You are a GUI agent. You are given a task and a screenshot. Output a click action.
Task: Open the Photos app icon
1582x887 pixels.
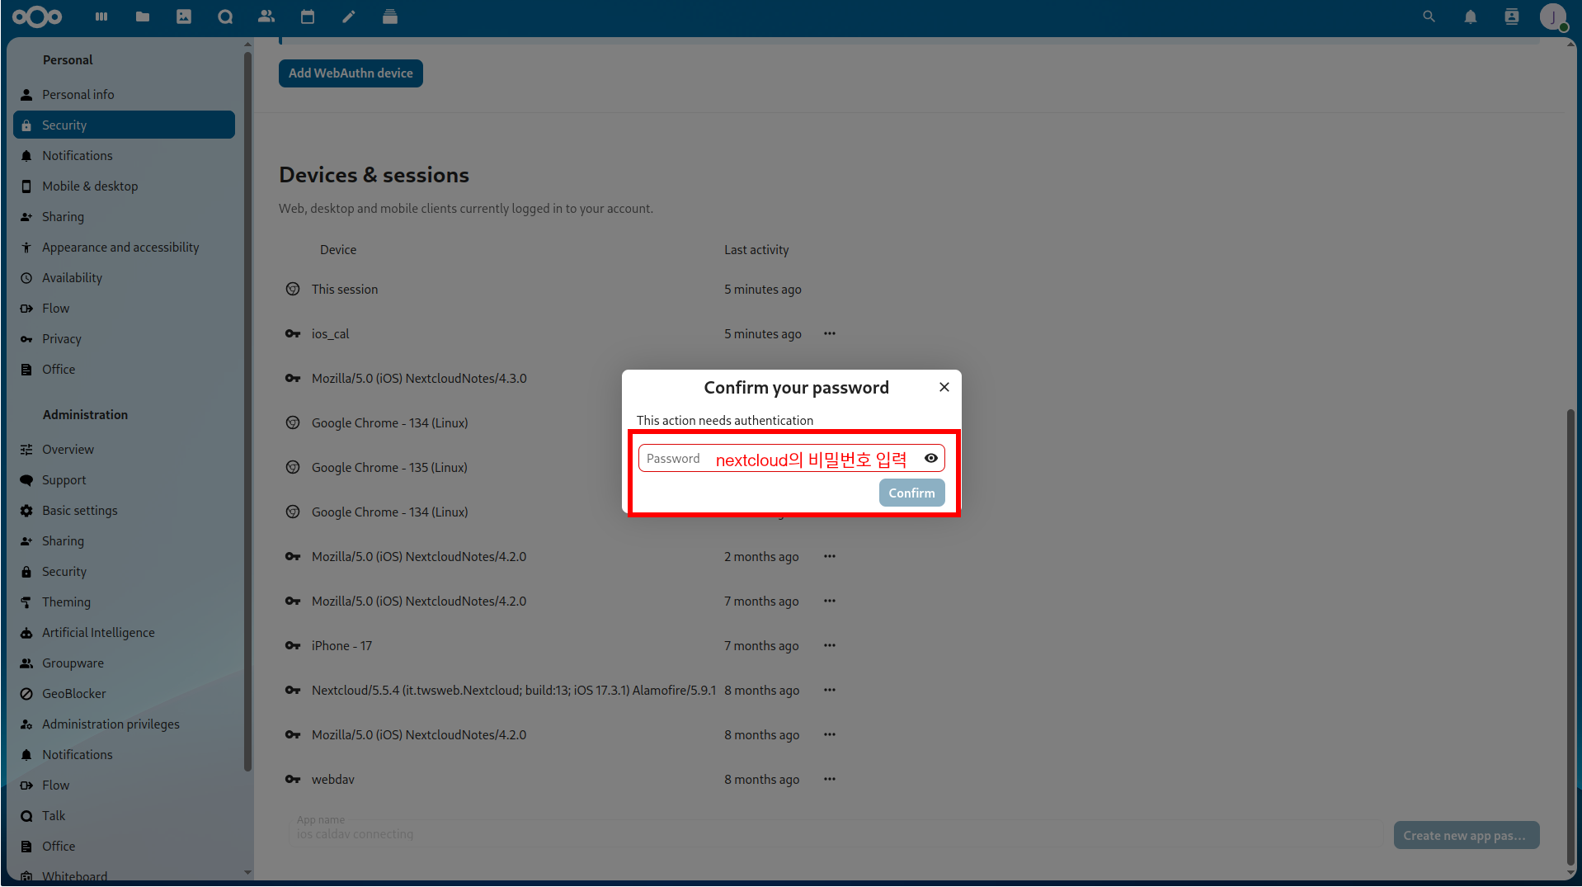tap(184, 17)
